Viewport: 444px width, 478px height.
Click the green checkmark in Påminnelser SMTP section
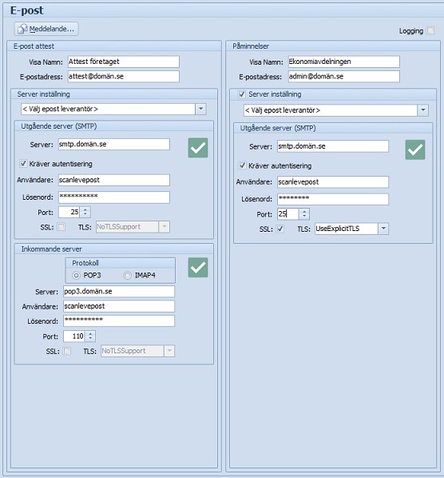(x=415, y=149)
